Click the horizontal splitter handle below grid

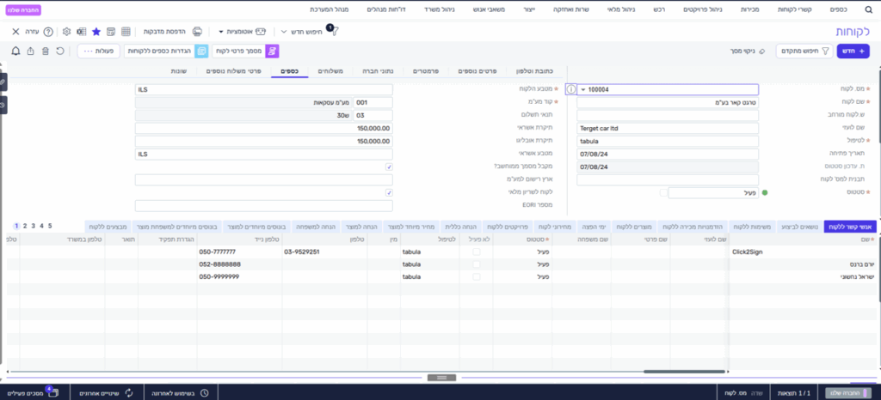[440, 378]
